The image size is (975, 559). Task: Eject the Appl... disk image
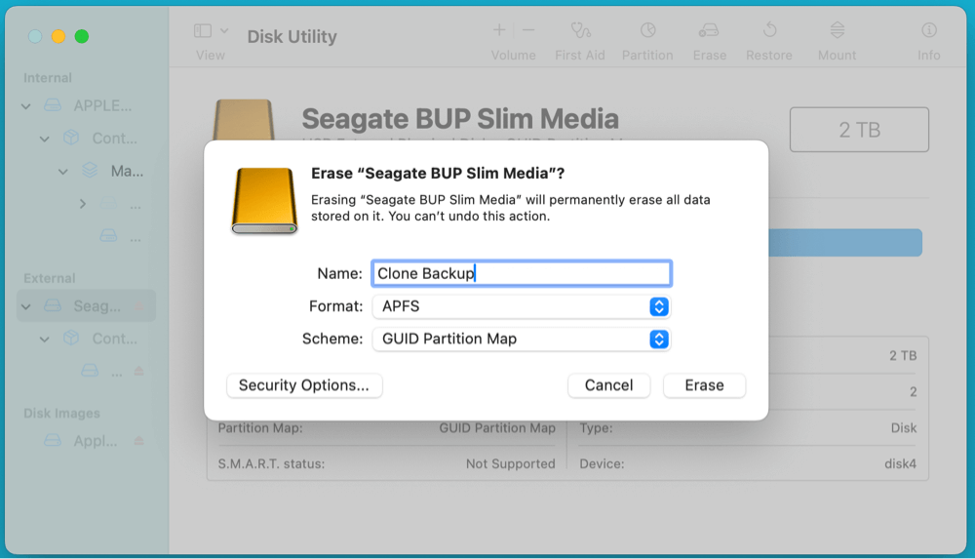(139, 441)
